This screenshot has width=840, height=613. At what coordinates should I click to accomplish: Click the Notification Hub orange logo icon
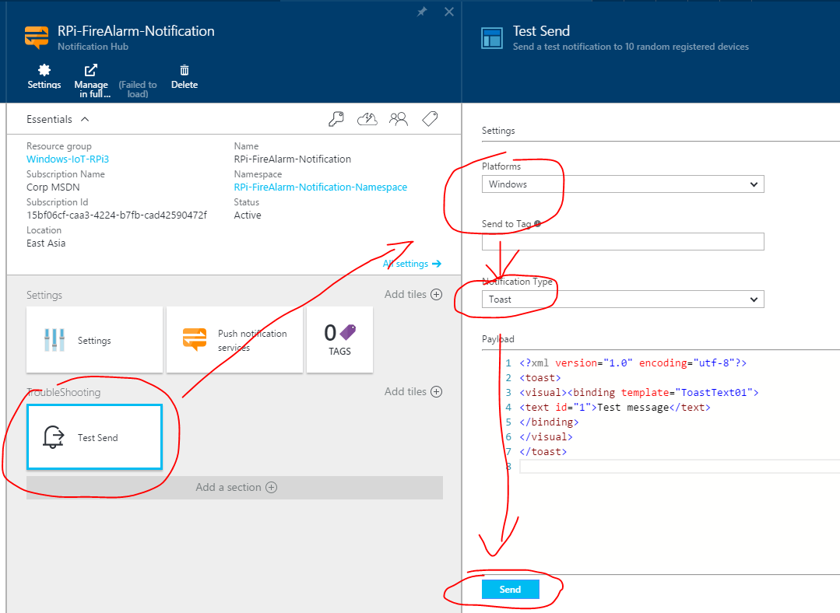tap(37, 37)
